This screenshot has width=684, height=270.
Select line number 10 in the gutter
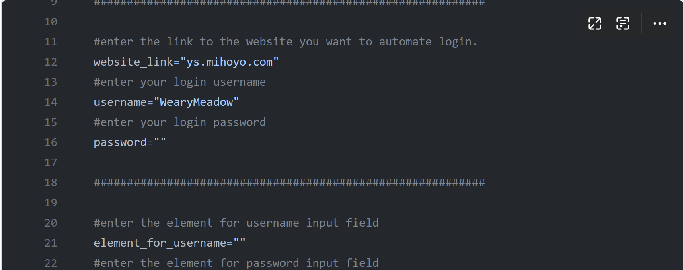[51, 22]
